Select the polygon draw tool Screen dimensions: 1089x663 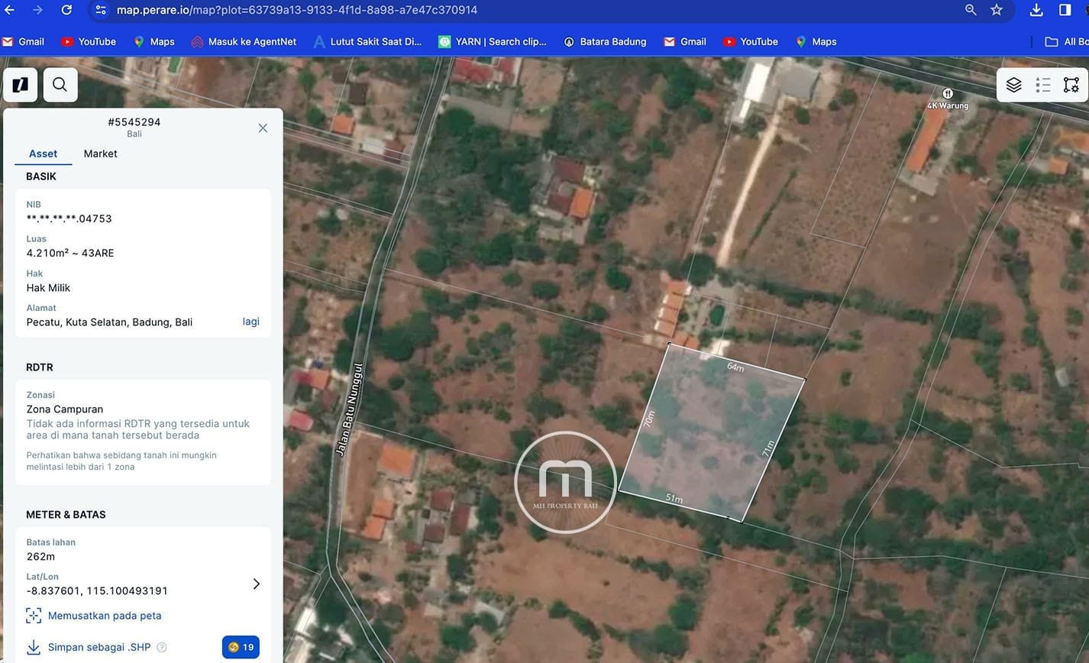point(1071,85)
